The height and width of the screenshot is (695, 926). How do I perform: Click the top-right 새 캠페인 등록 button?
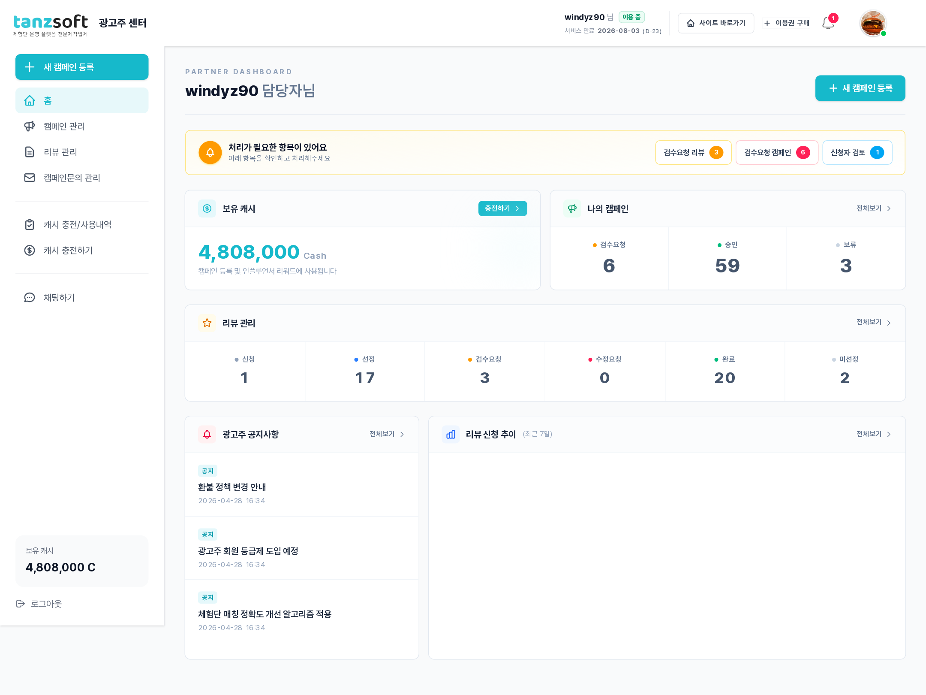point(860,88)
